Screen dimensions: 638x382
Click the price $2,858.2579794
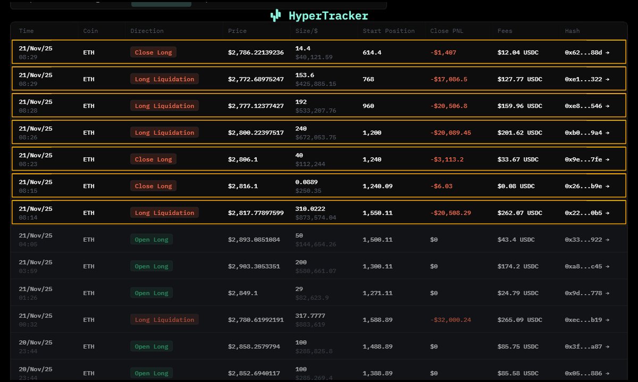(x=254, y=346)
